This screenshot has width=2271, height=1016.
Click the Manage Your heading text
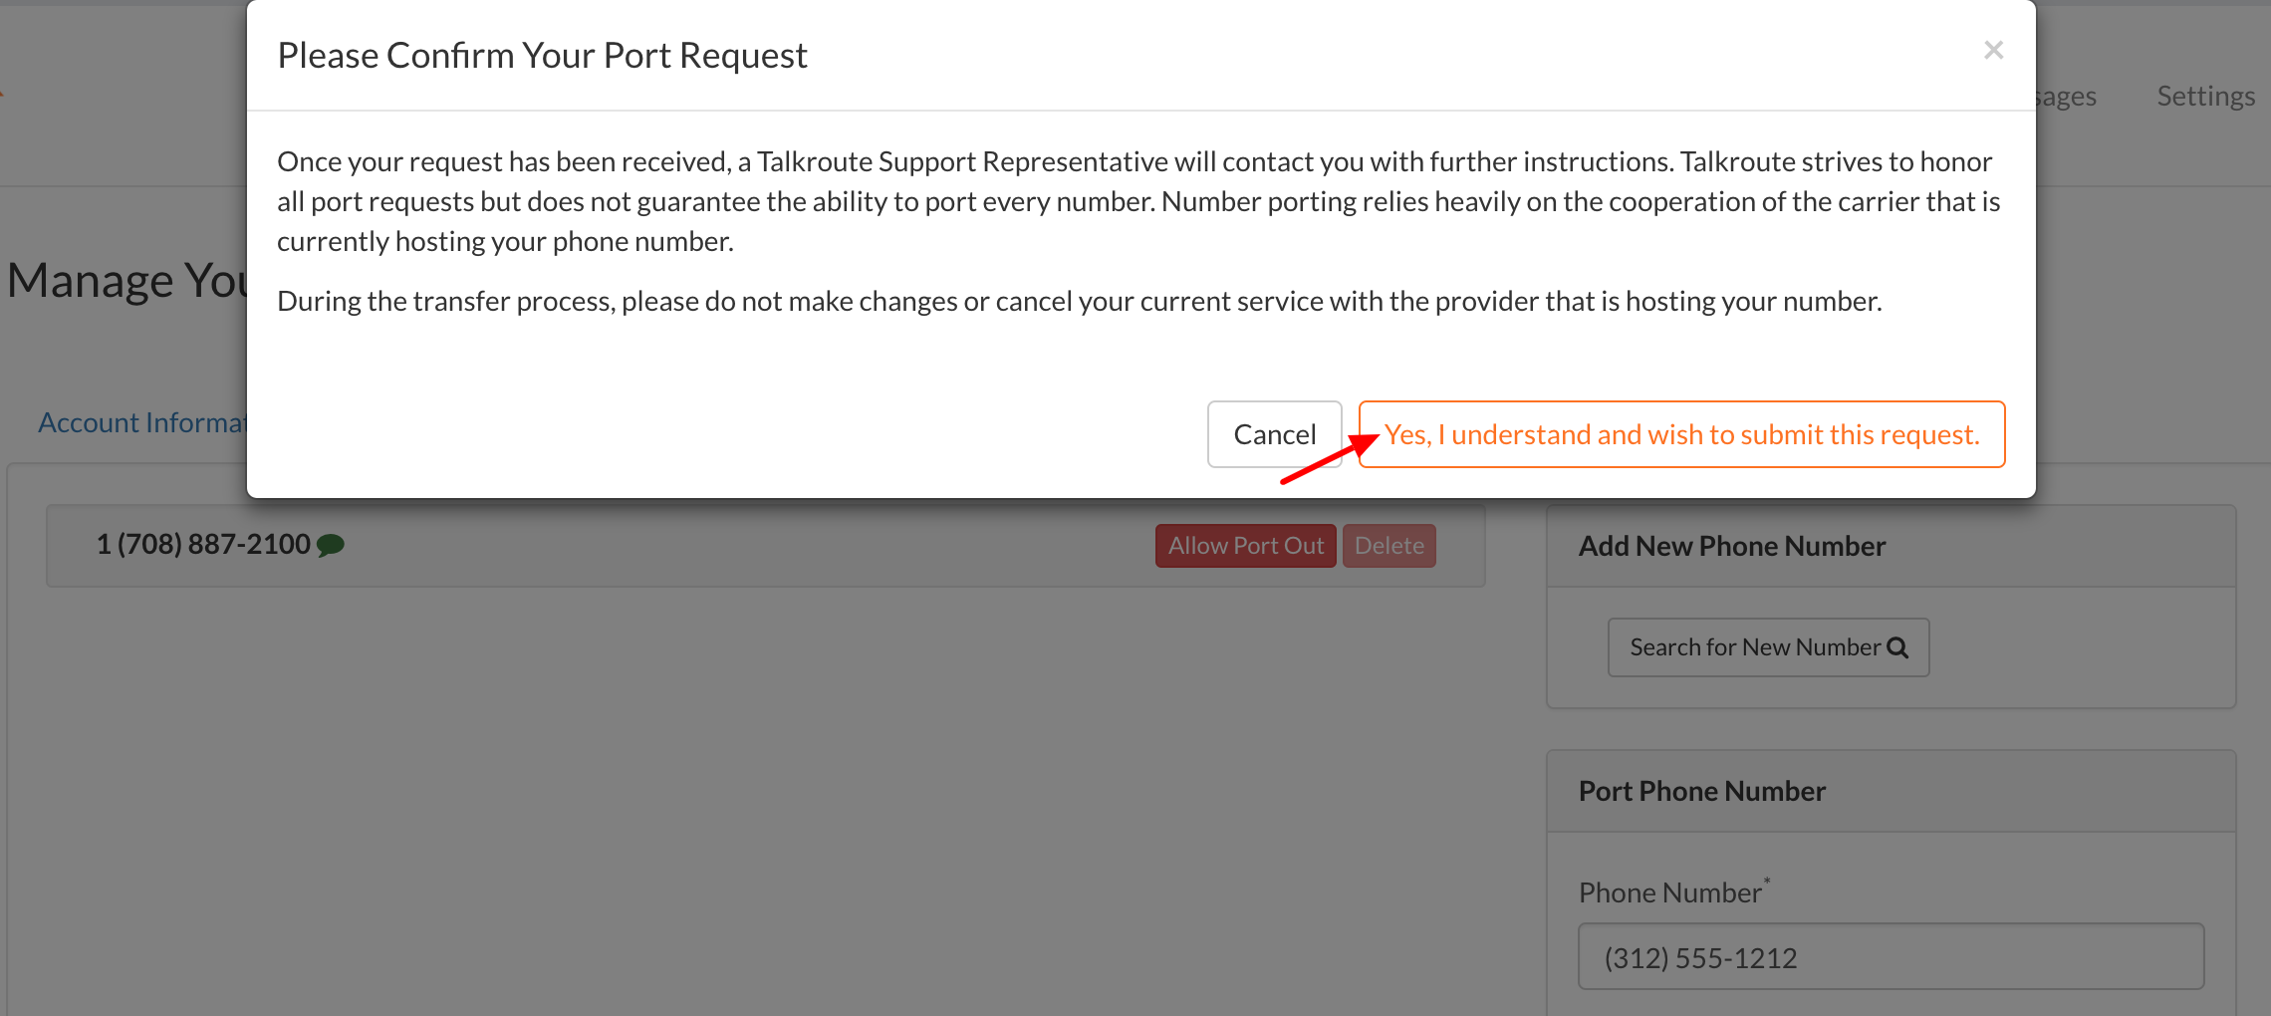pyautogui.click(x=127, y=280)
